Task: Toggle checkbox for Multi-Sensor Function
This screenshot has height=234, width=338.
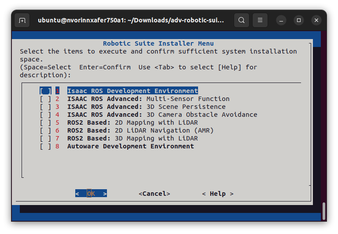Action: click(x=45, y=99)
